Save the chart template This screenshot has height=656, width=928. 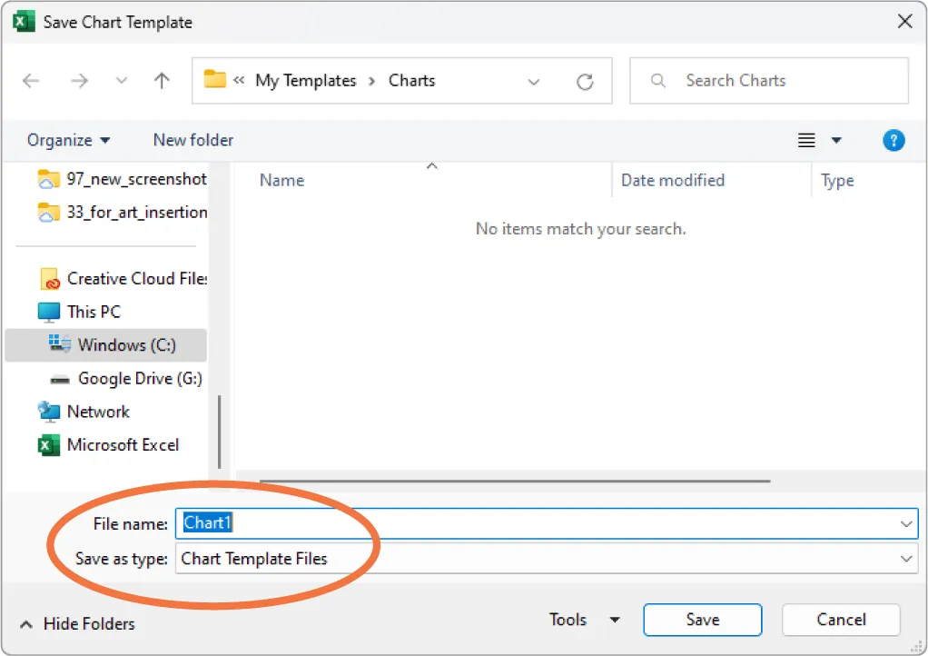click(702, 620)
